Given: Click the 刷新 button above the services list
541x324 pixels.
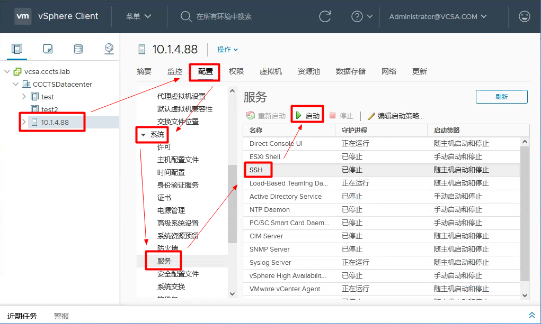Looking at the screenshot, I should click(501, 97).
